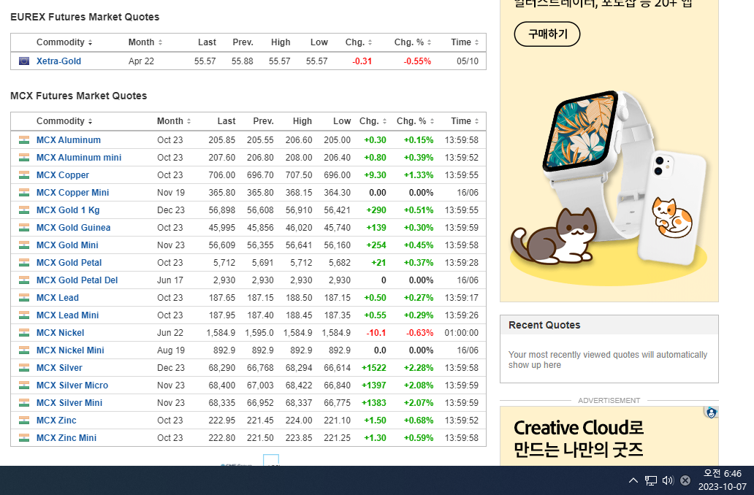The image size is (754, 495).
Task: Click MCX Gold Mini high value 56,641
Action: [299, 245]
